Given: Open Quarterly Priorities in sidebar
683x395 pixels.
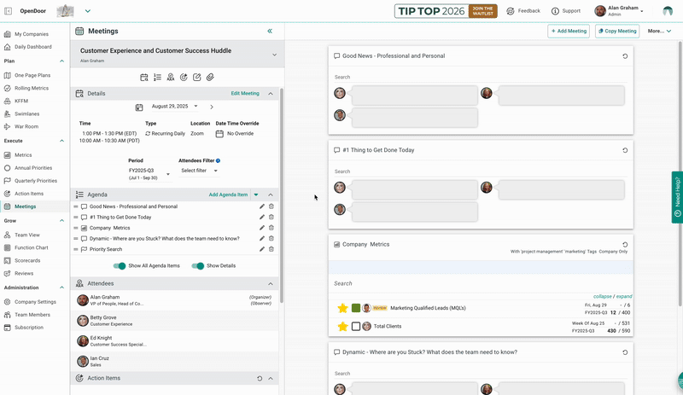Looking at the screenshot, I should [35, 181].
